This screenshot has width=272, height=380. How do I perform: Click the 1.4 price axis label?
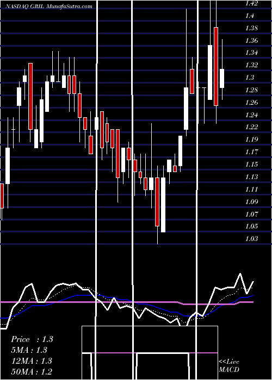point(250,16)
